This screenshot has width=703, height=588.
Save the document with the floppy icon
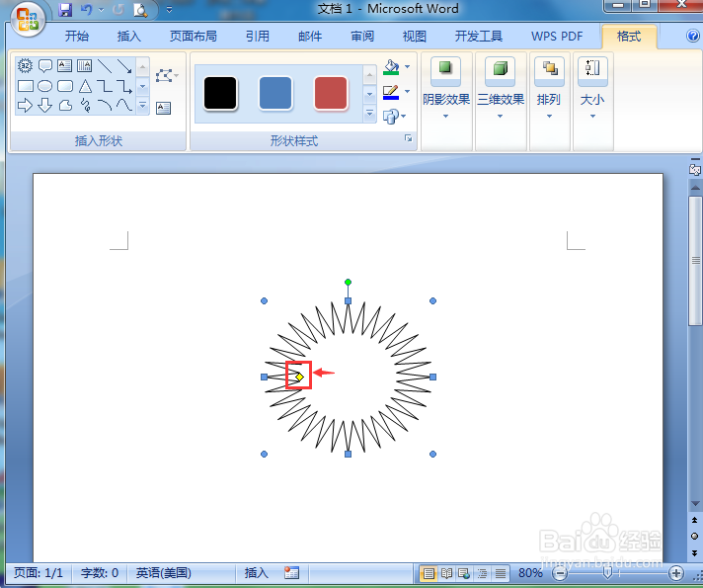pyautogui.click(x=65, y=10)
